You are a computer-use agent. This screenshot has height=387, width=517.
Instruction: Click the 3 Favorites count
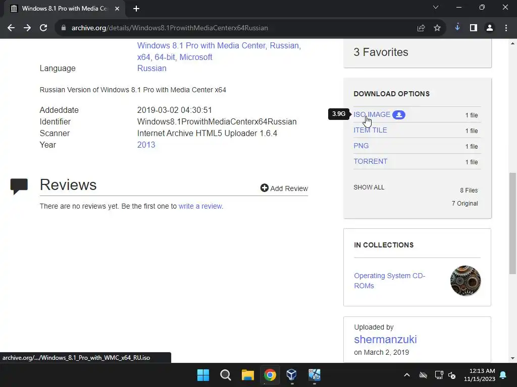pyautogui.click(x=381, y=52)
